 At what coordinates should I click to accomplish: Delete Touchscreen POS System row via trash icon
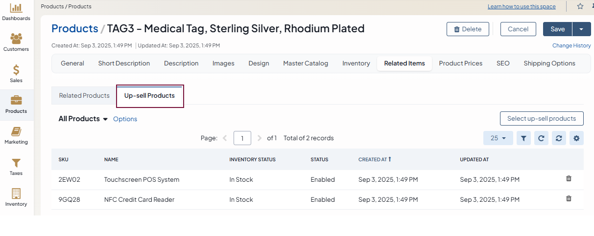569,179
